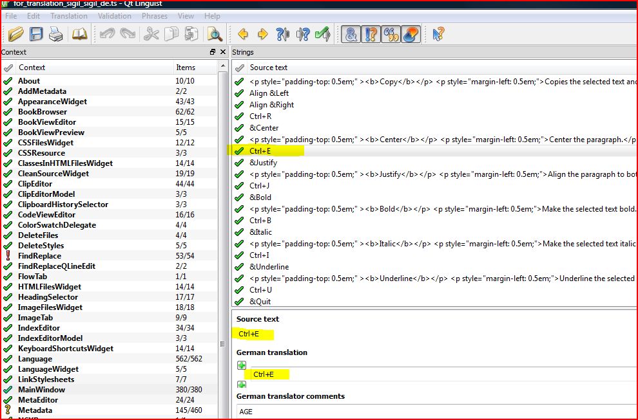Select the KeyboardShortcutsWidget context row

[x=110, y=349]
